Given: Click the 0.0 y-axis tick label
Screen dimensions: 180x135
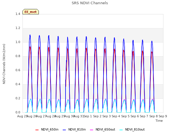Looking at the screenshot, I should tap(18, 112).
